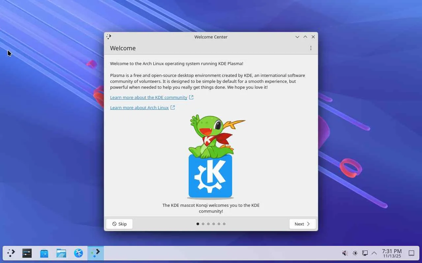Image resolution: width=422 pixels, height=263 pixels.
Task: Open the Welcome Center window menu icon
Action: point(109,37)
